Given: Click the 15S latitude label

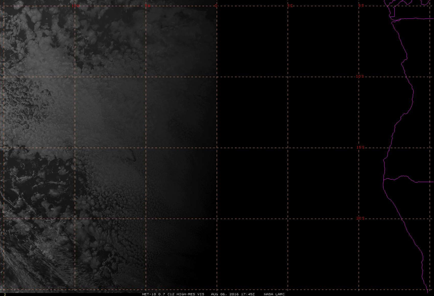Looking at the screenshot, I should click(360, 147).
